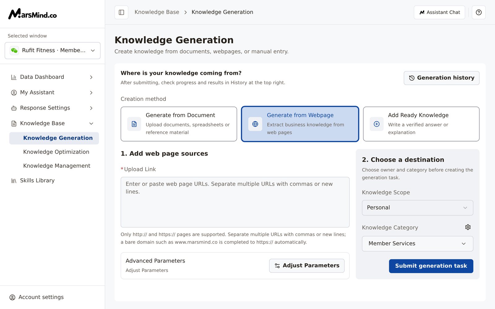
Task: Click the My Assistant person icon
Action: [x=14, y=93]
